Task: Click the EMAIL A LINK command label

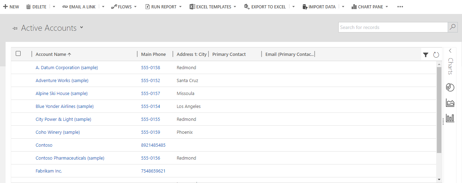Action: (x=82, y=7)
